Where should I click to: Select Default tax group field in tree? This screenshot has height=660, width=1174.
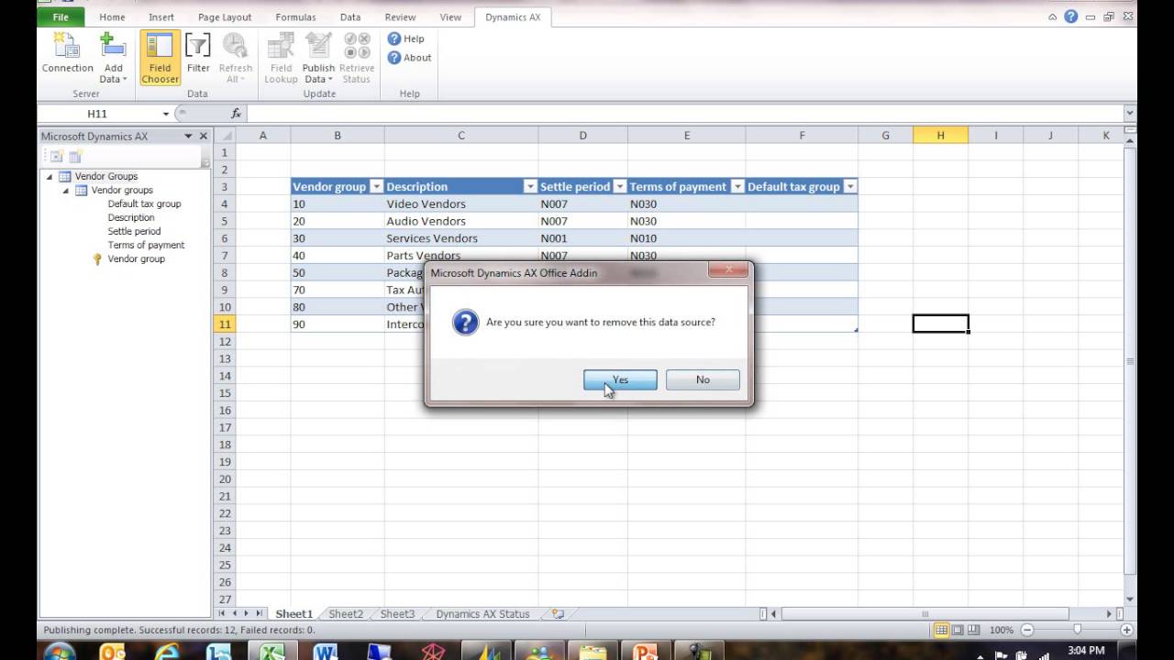(x=144, y=203)
